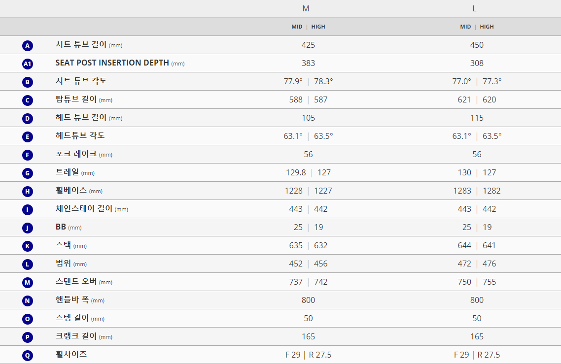Click the J BB marker icon
The image size is (561, 364).
(x=28, y=228)
